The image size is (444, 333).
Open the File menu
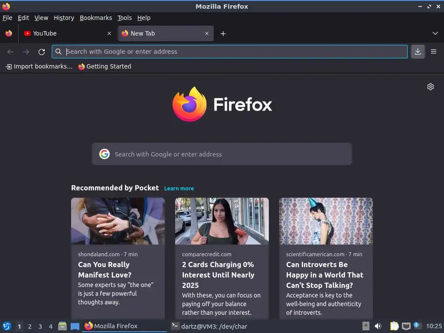coord(7,18)
